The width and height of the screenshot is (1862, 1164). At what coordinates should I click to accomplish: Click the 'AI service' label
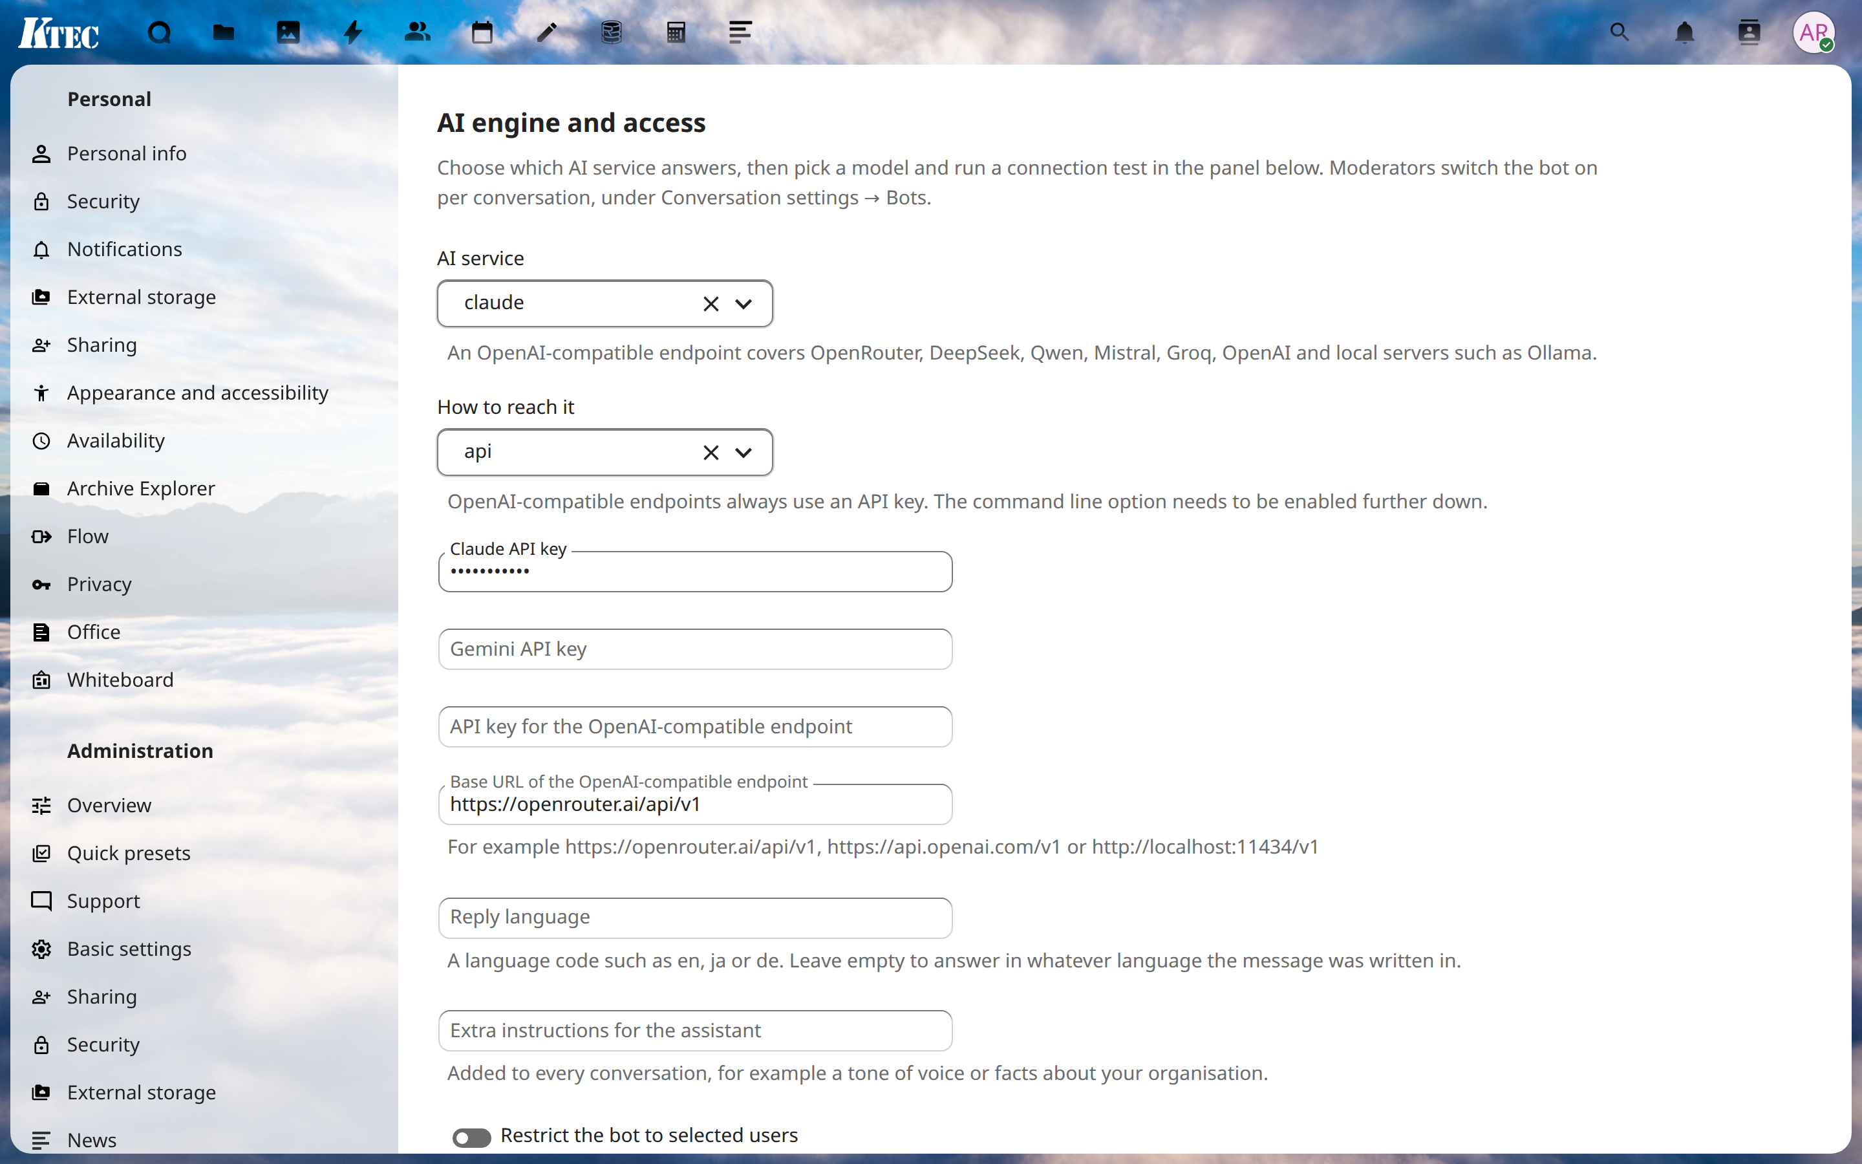pos(480,259)
